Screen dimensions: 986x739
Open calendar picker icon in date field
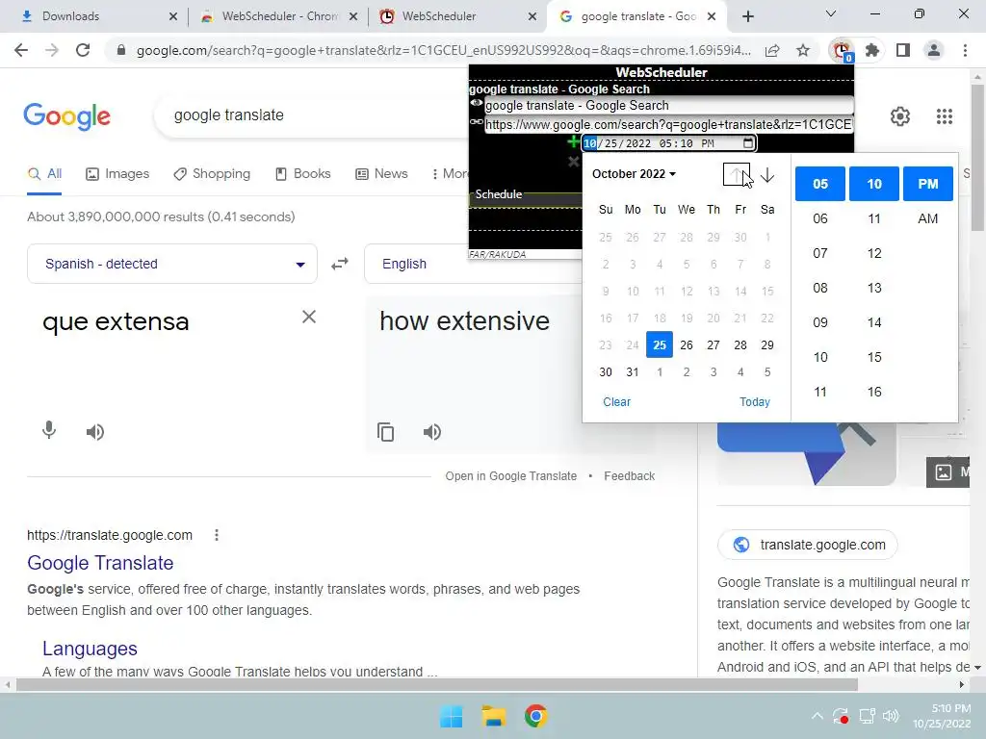[x=747, y=143]
